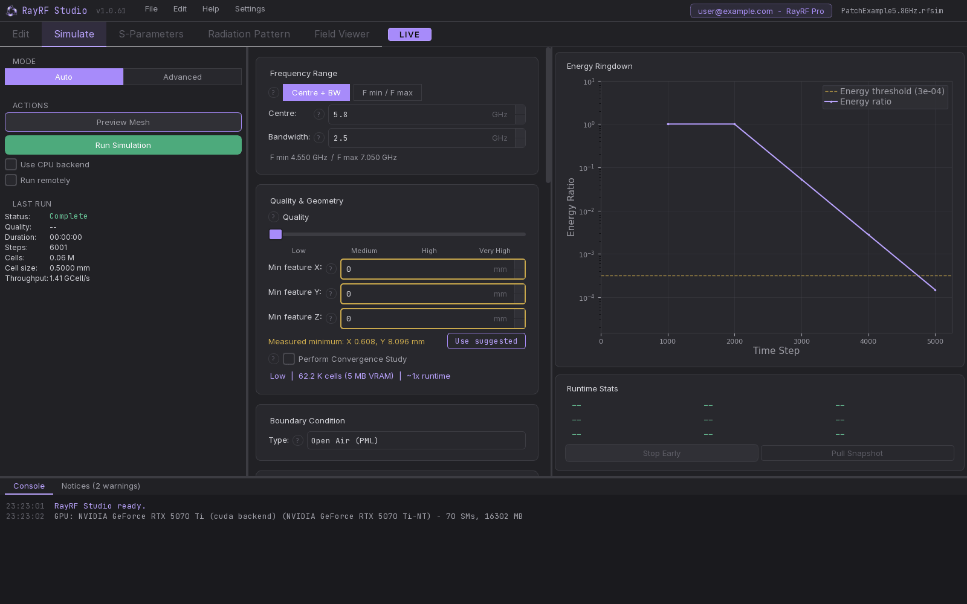
Task: Toggle the LIVE indicator button
Action: click(x=410, y=34)
